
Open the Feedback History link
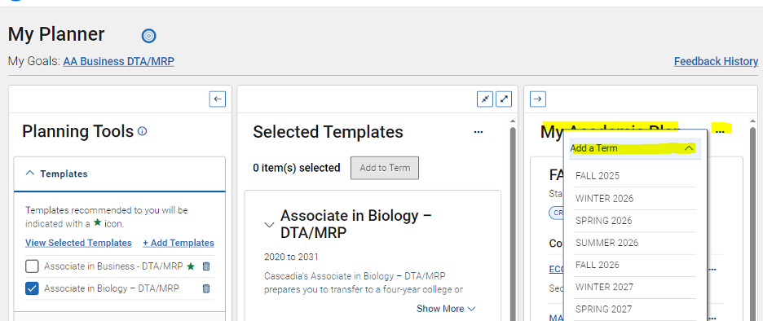pos(716,61)
